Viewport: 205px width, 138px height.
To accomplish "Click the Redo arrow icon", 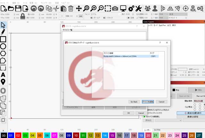I will click(x=41, y=9).
